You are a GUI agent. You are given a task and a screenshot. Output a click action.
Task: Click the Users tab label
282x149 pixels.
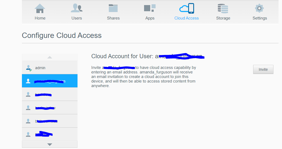[x=77, y=18]
